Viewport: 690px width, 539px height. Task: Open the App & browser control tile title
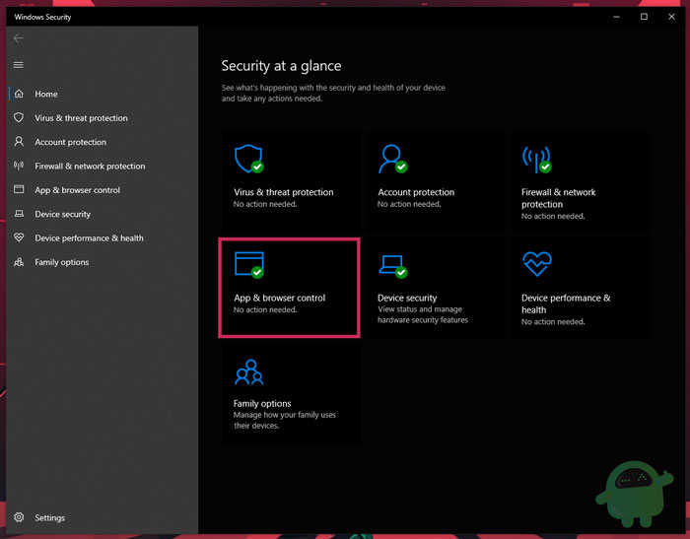click(x=279, y=298)
